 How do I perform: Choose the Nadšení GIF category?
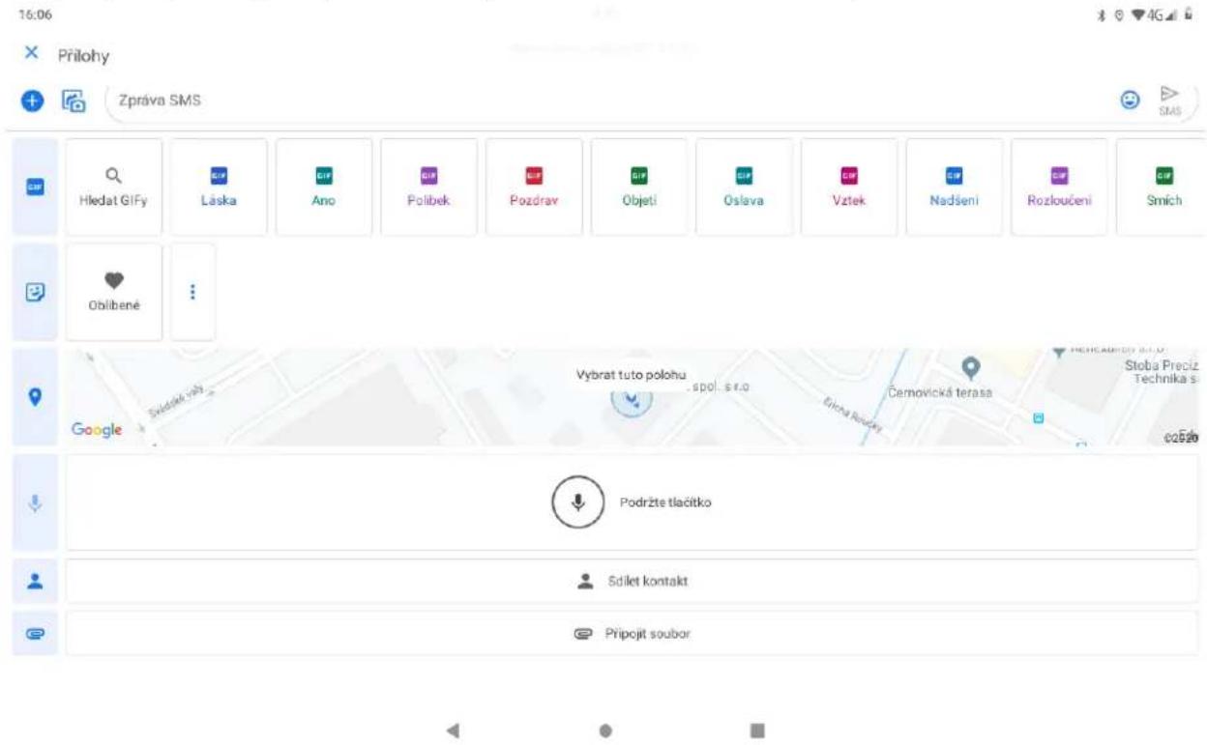[x=954, y=186]
